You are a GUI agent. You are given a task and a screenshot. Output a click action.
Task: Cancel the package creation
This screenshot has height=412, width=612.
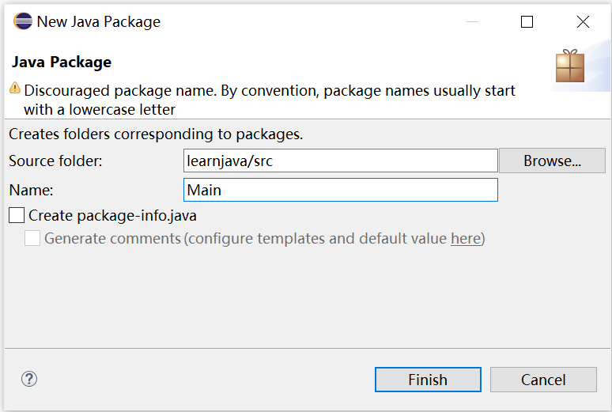[x=543, y=380]
